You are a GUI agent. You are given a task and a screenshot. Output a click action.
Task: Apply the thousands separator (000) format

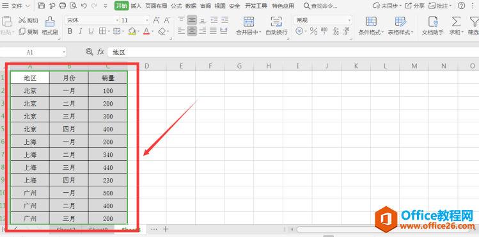point(324,31)
